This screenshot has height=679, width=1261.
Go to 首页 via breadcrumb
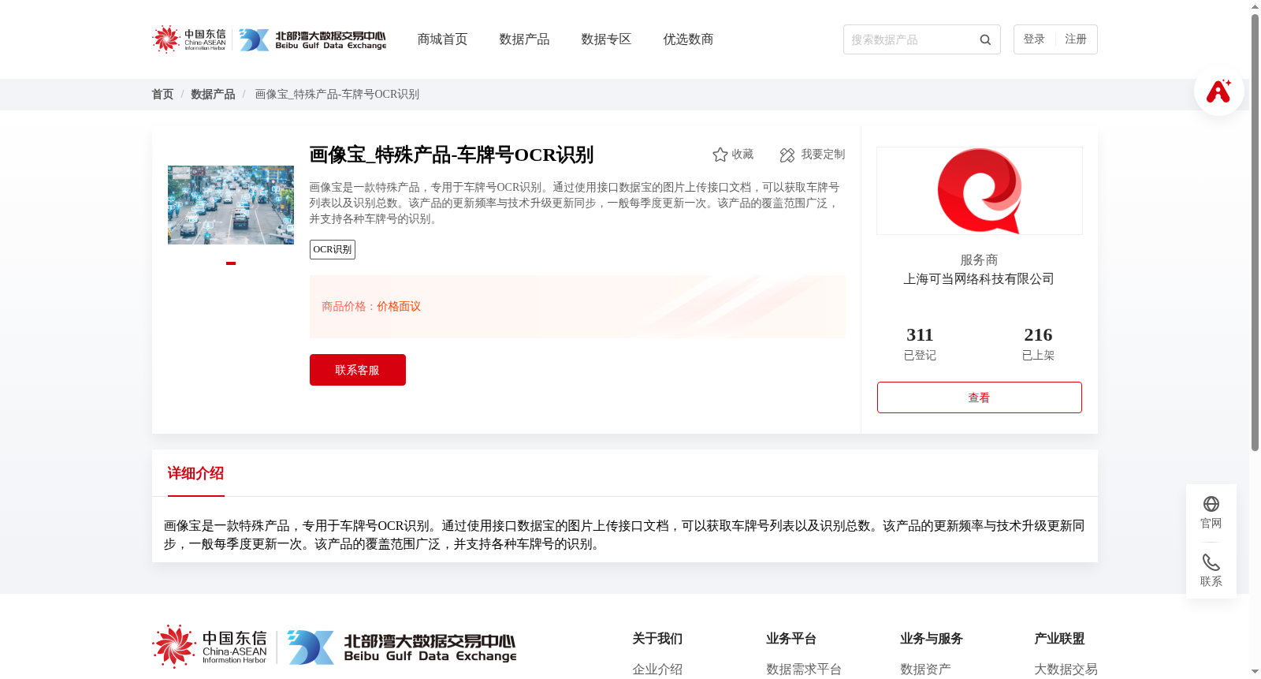[x=162, y=94]
